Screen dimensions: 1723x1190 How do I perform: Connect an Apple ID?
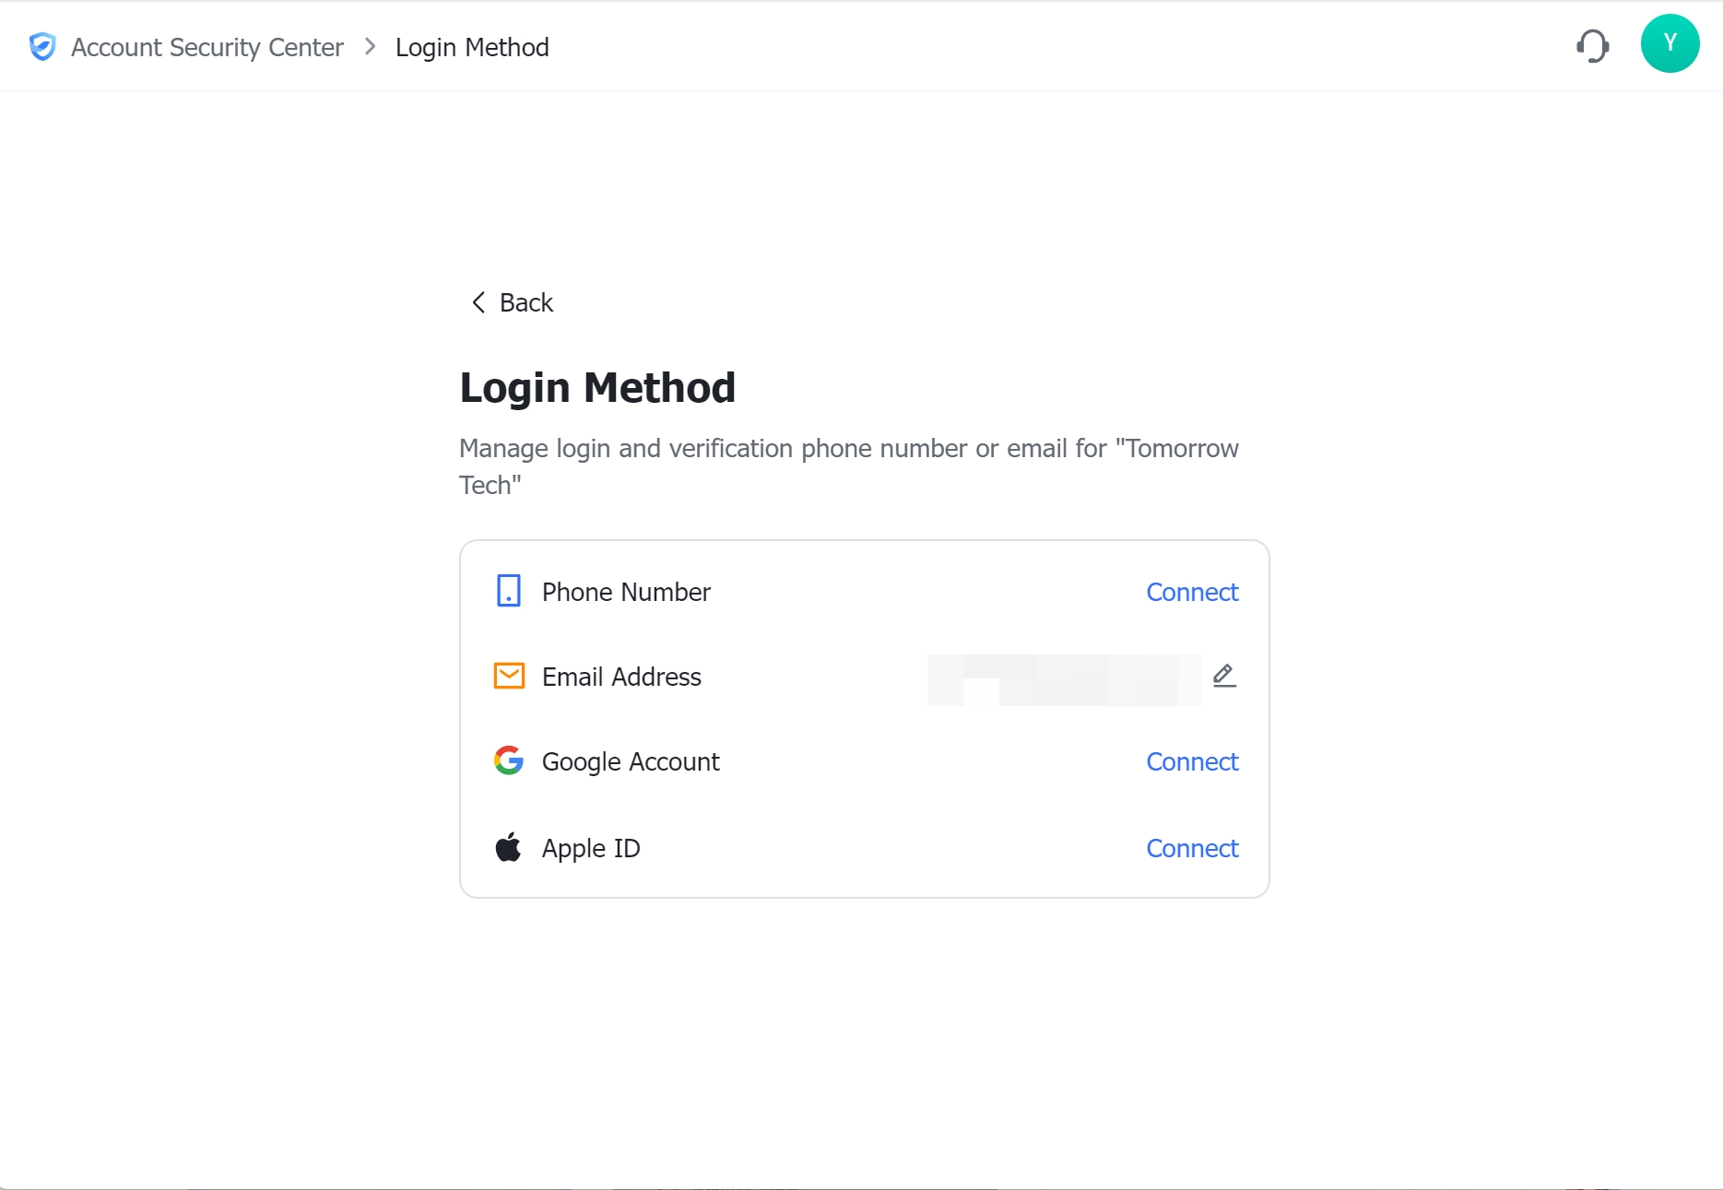pyautogui.click(x=1191, y=848)
